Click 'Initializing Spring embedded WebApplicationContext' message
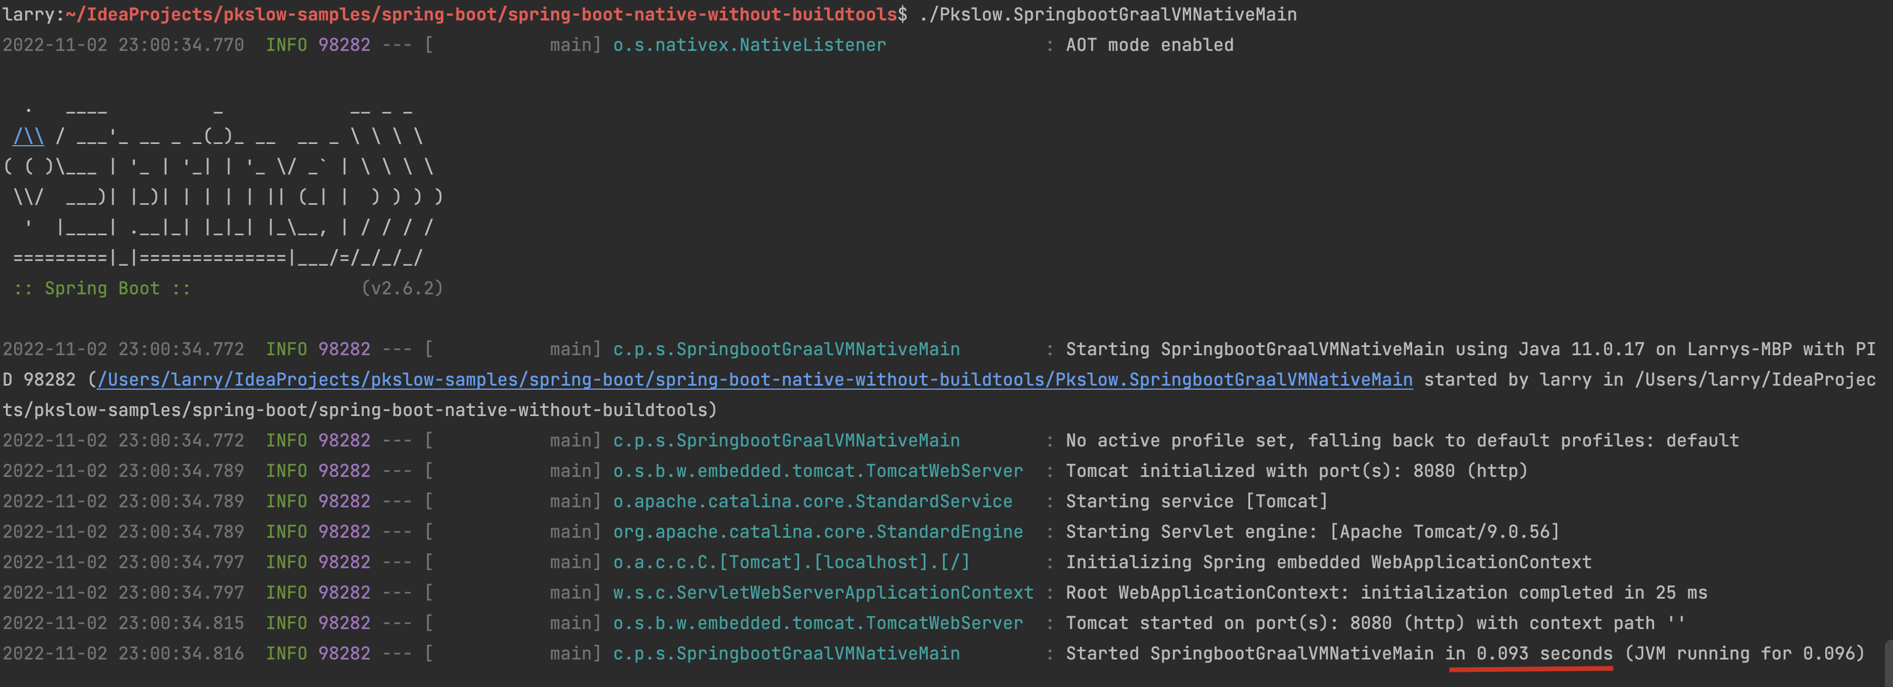 tap(1328, 563)
